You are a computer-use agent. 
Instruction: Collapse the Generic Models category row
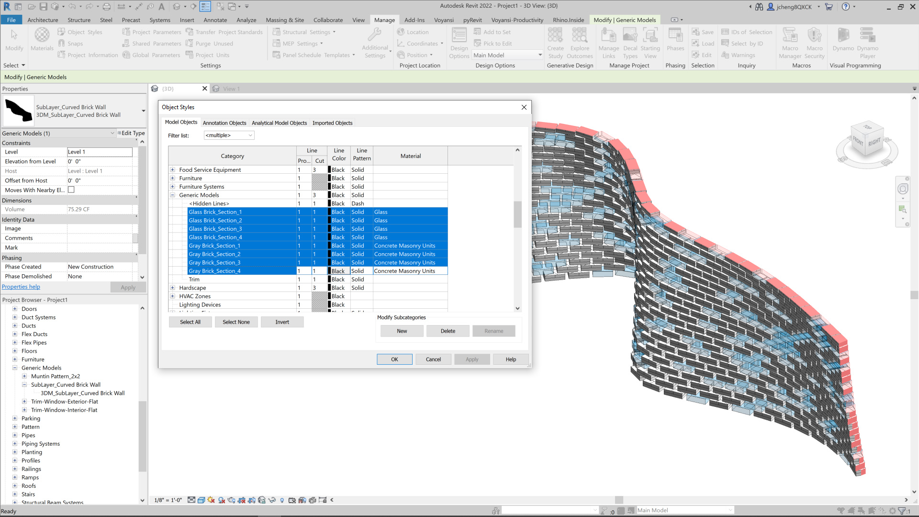[x=172, y=195]
